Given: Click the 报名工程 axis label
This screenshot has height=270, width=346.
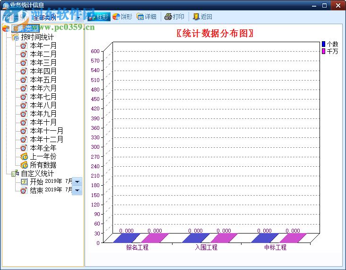Looking at the screenshot, I should (137, 247).
